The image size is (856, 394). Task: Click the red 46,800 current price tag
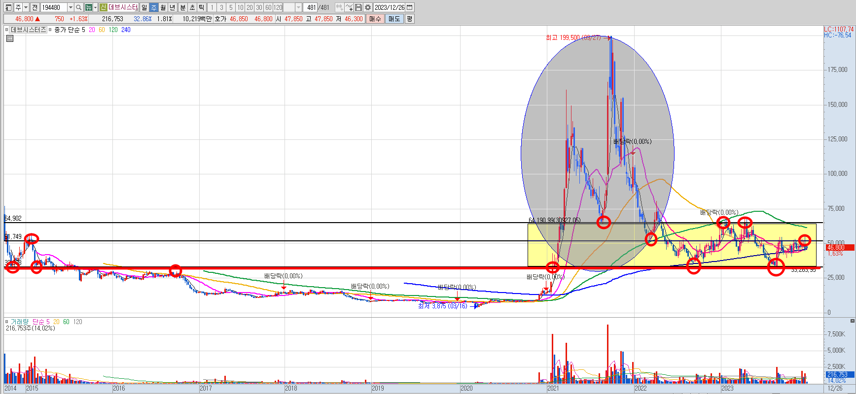click(839, 247)
